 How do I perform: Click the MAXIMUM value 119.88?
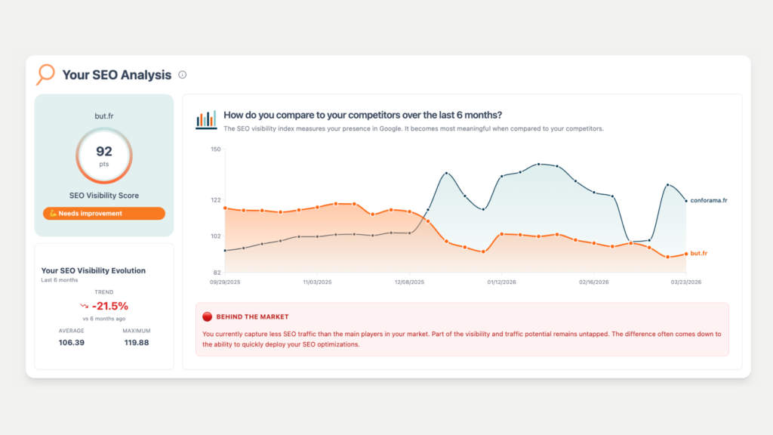(137, 341)
